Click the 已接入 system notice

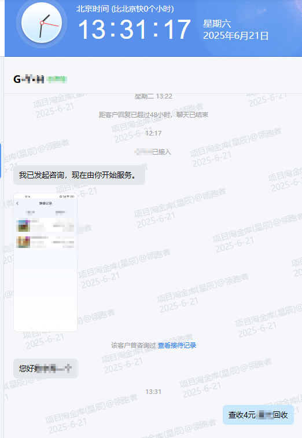pyautogui.click(x=153, y=152)
